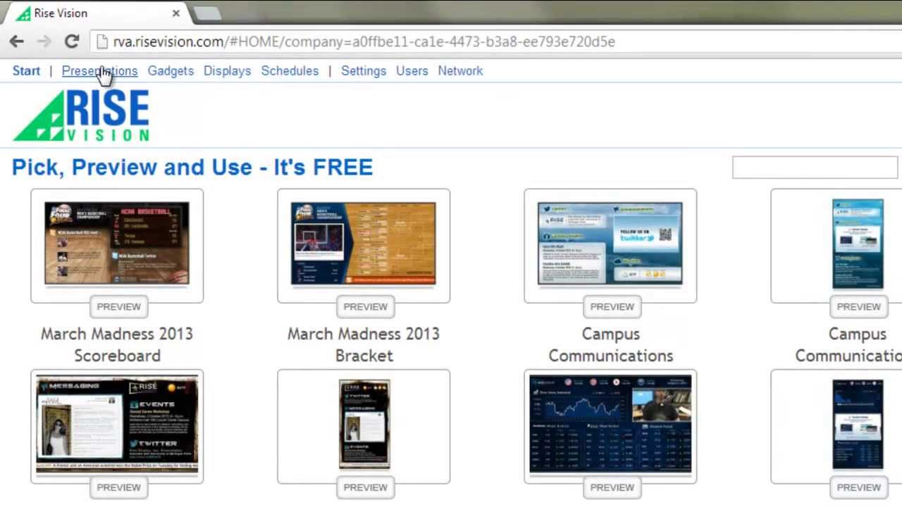
Task: Preview the March Madness 2013 Scoreboard
Action: [x=118, y=306]
